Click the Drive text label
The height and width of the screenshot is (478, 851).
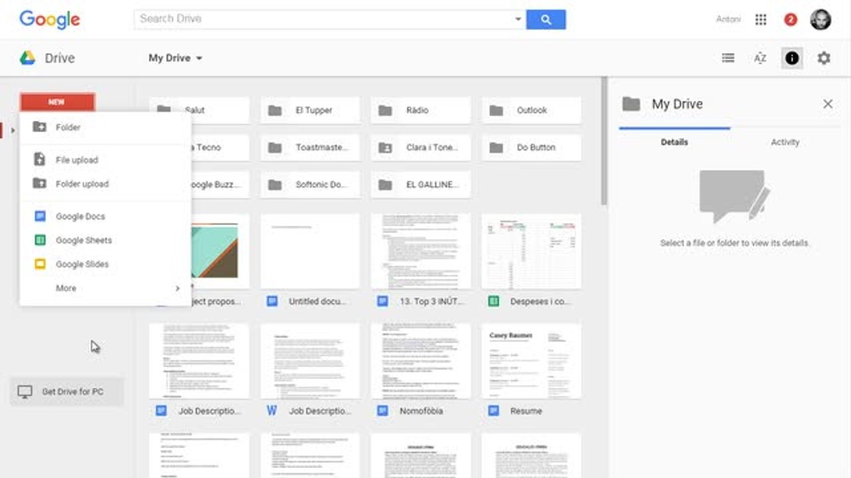(x=59, y=58)
